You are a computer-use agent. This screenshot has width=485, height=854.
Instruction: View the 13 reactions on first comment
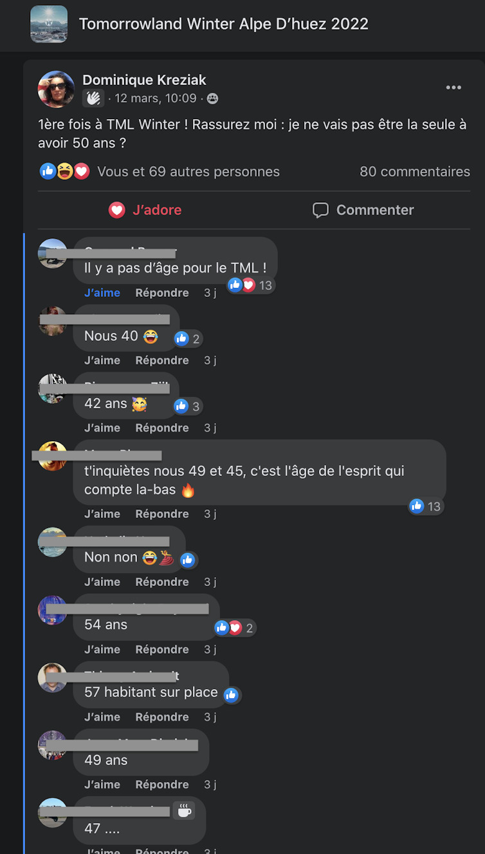point(251,285)
